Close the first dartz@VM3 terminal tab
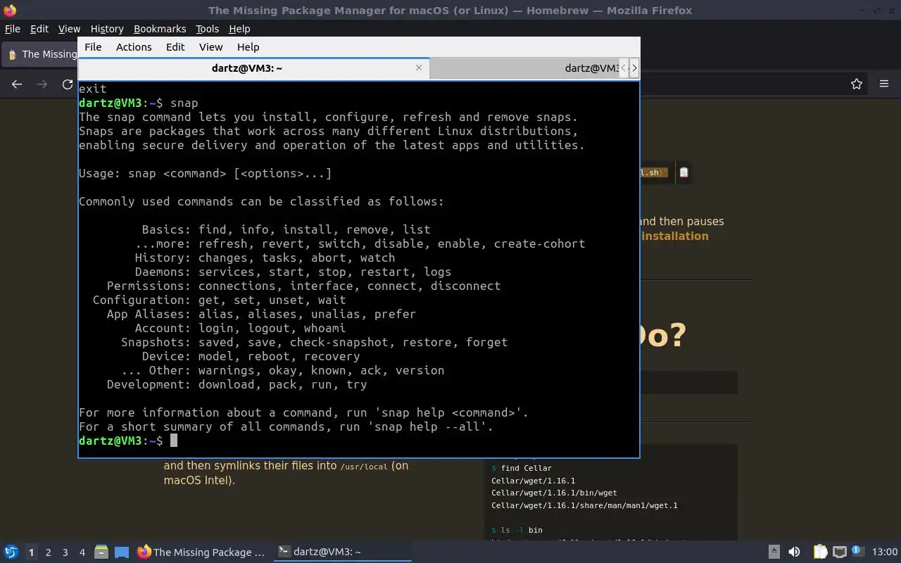 419,68
